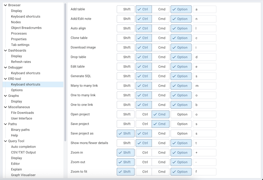Disable Option modifier for Zoom to fit

click(x=181, y=172)
